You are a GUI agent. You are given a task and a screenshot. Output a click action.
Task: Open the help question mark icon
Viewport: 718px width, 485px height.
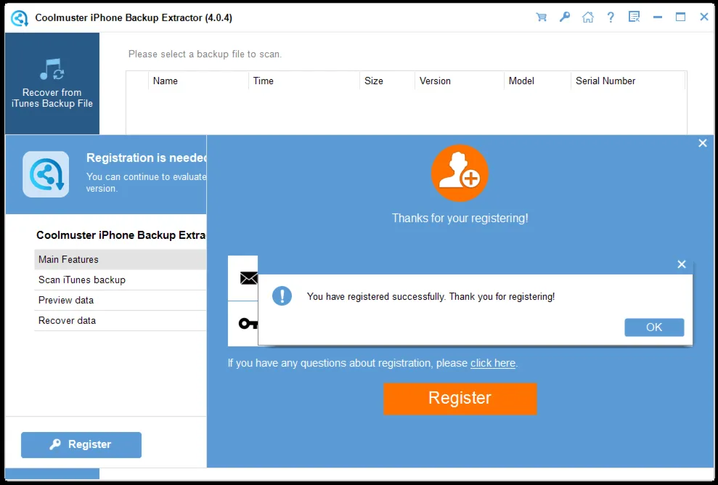[x=611, y=17]
